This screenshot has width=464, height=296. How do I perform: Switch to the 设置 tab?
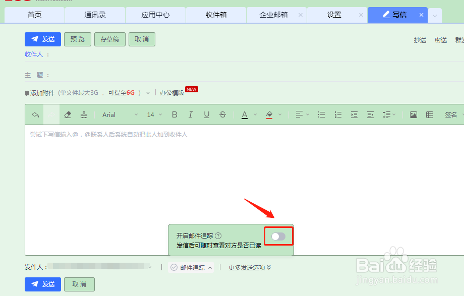pos(334,15)
